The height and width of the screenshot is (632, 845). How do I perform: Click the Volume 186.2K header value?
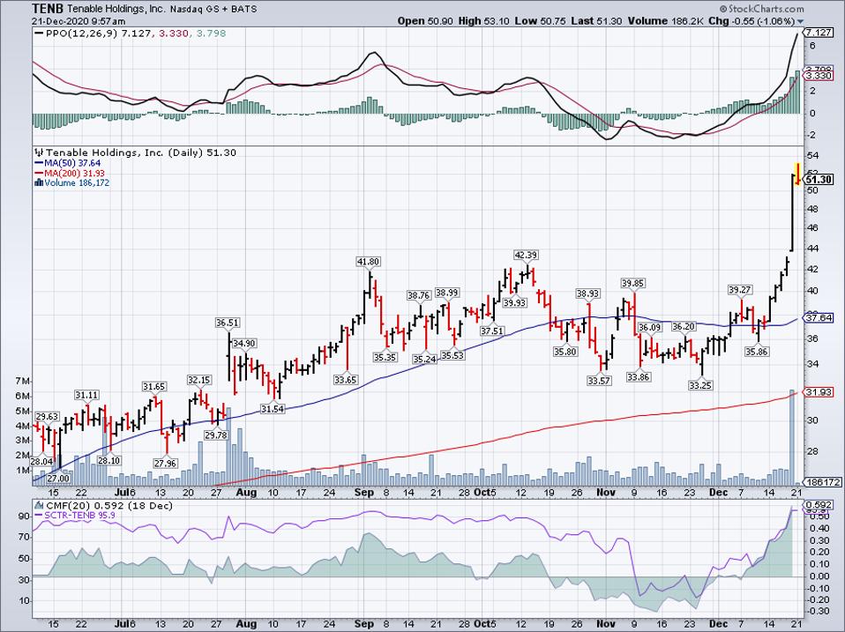pyautogui.click(x=666, y=21)
